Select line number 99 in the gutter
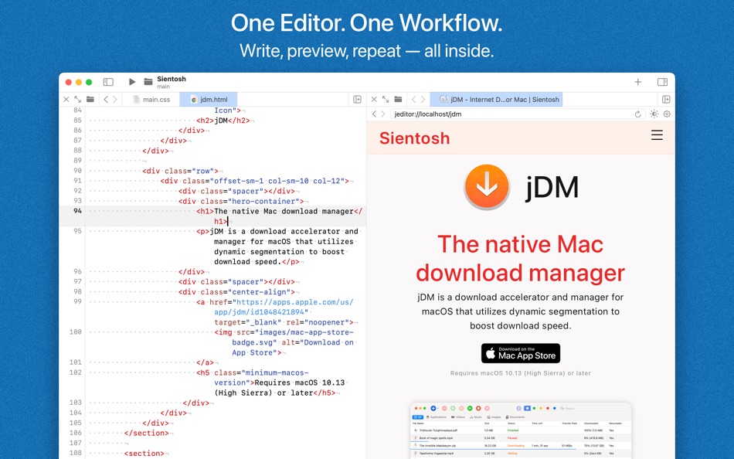734x459 pixels. click(x=78, y=302)
